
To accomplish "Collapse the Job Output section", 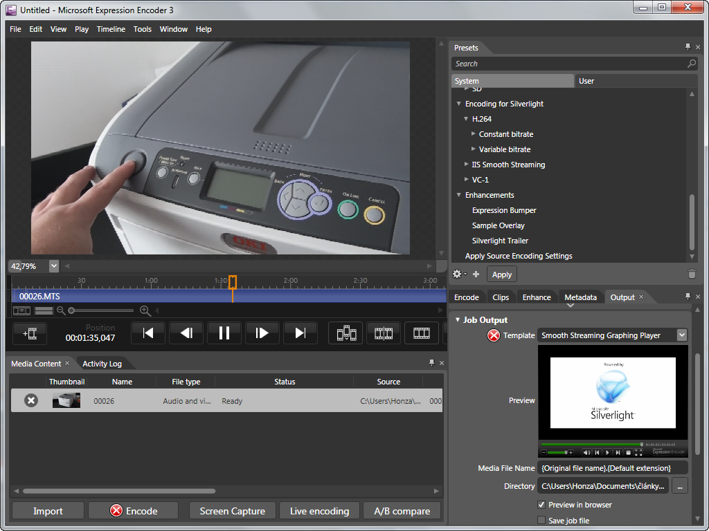I will 458,319.
